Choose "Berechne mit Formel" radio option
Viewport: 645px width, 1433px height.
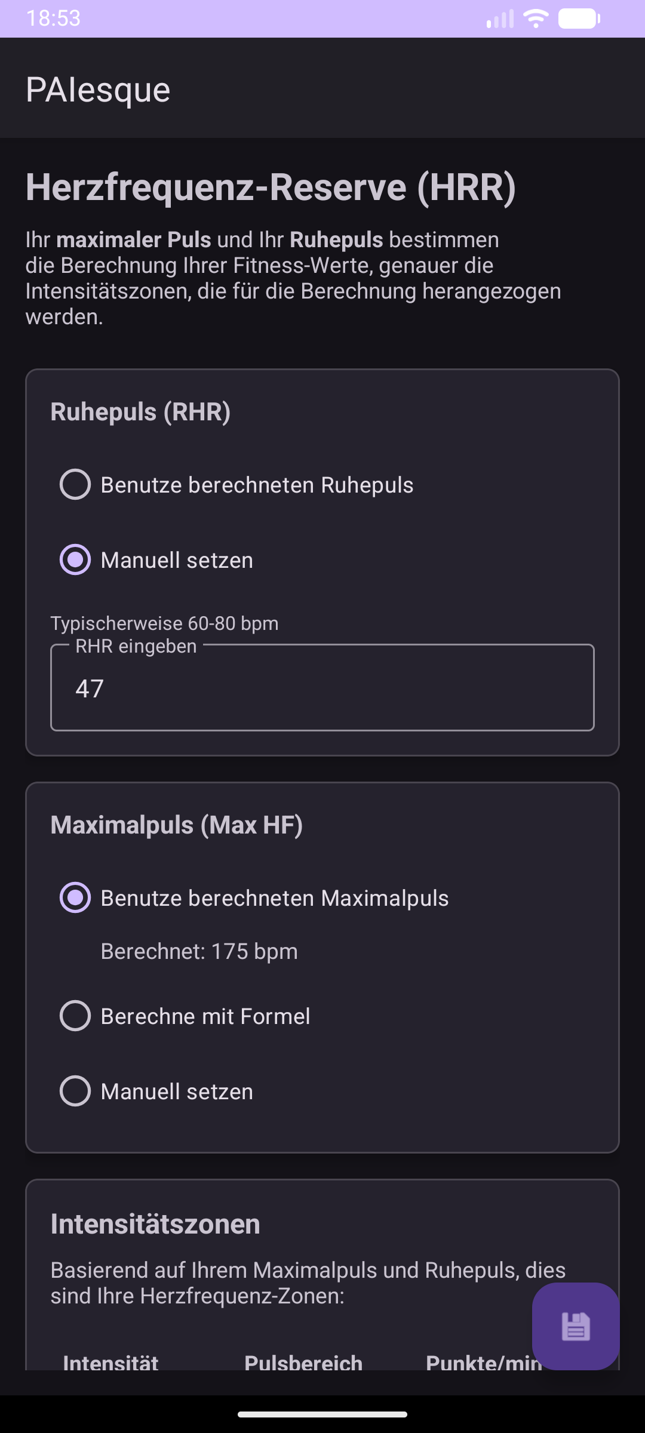click(x=76, y=1016)
